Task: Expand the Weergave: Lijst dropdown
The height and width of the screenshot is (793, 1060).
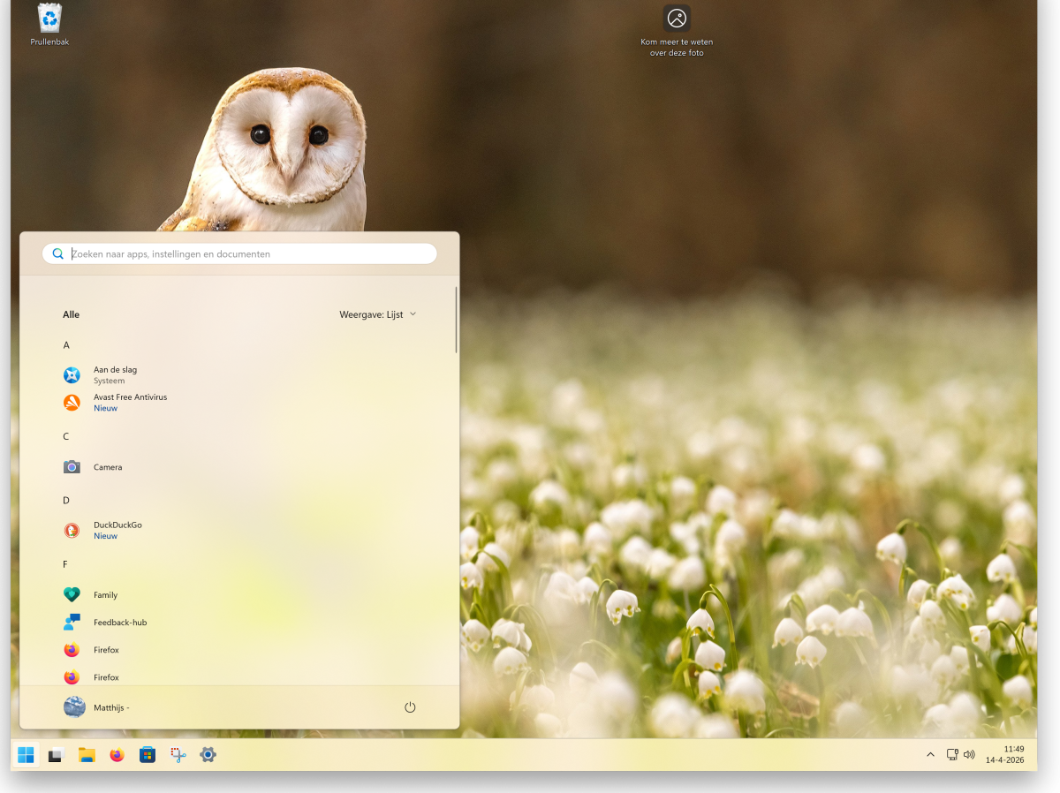Action: pos(377,314)
